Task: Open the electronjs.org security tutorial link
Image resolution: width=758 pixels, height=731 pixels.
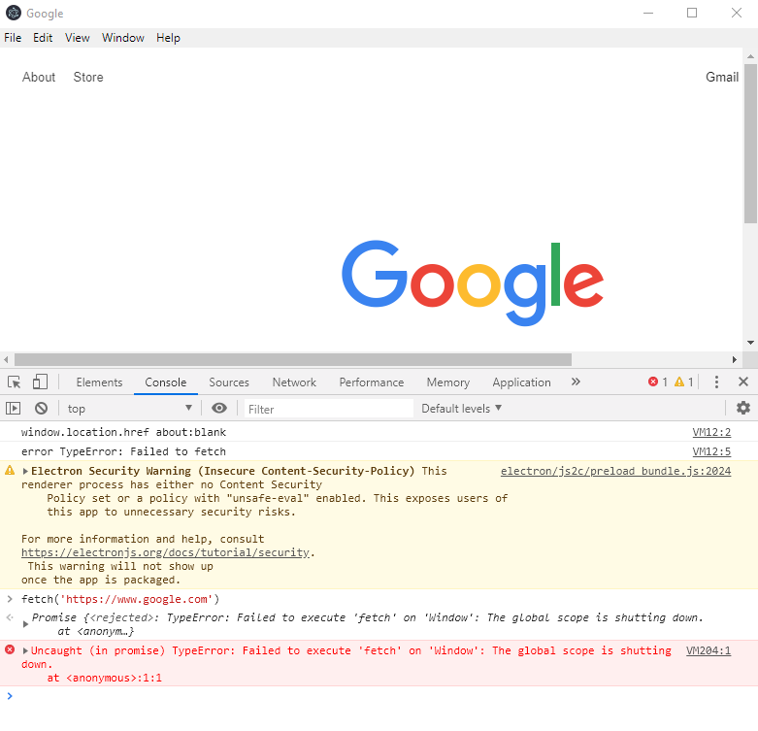Action: click(x=165, y=552)
